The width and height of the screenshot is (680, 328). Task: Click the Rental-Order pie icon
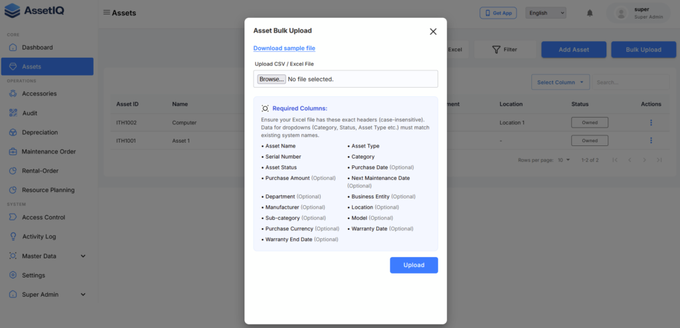(13, 171)
